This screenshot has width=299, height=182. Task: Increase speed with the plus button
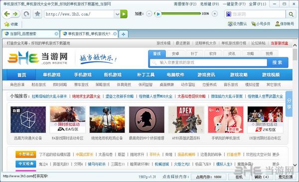215,14
